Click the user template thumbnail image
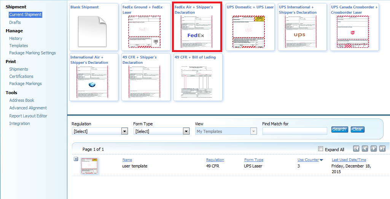390x199 pixels. [89, 166]
